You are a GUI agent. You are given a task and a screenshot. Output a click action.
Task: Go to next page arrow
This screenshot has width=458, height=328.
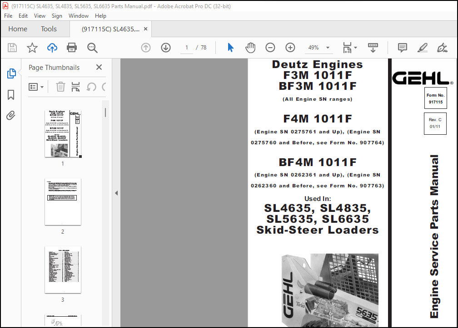pos(166,48)
